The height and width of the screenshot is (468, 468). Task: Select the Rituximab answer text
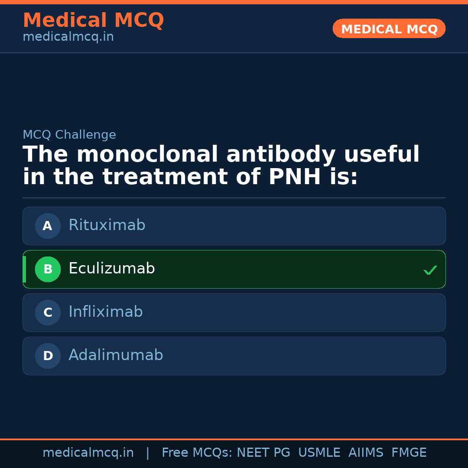pyautogui.click(x=107, y=225)
